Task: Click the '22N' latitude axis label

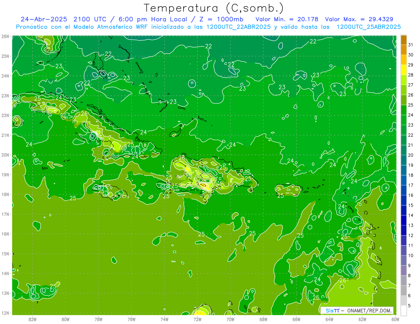Action: click(5, 115)
